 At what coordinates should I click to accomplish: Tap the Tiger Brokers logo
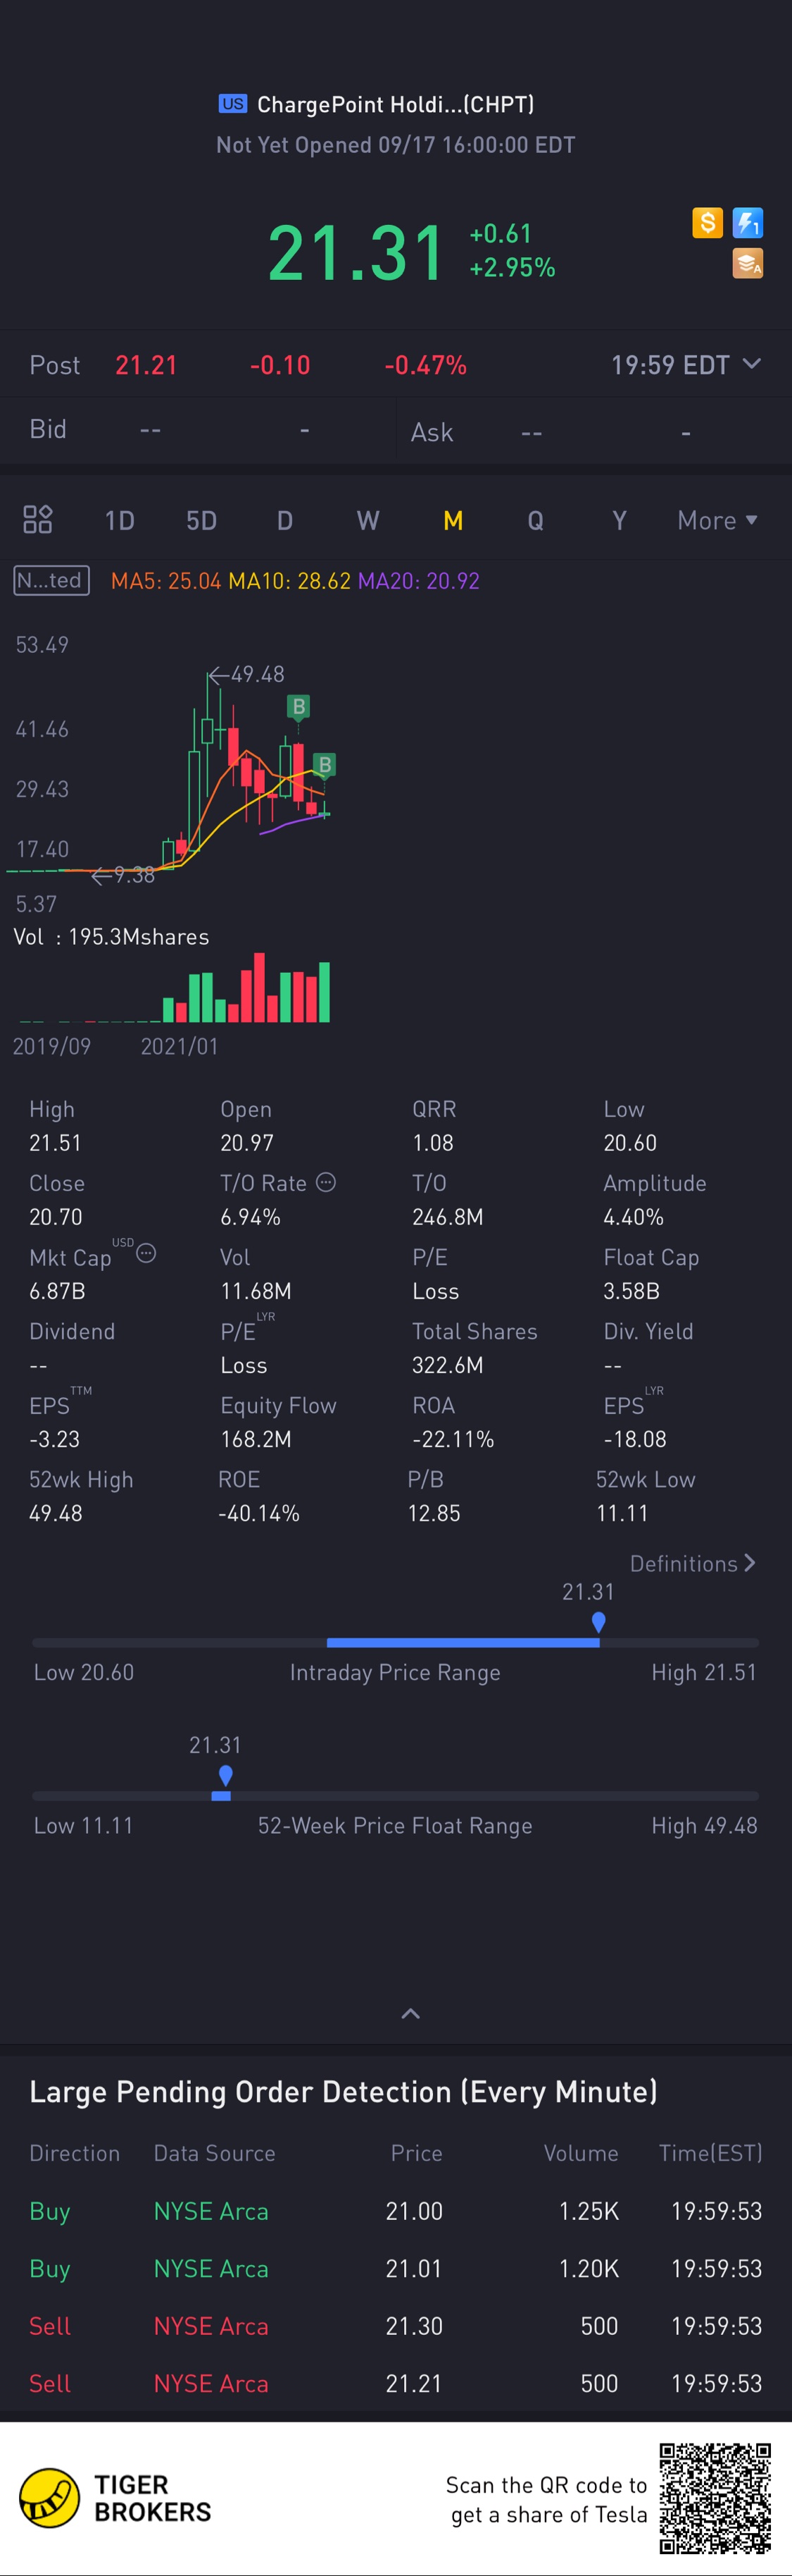pos(116,2498)
